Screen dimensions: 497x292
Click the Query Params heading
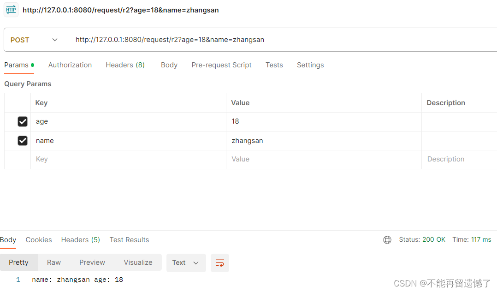click(x=28, y=84)
